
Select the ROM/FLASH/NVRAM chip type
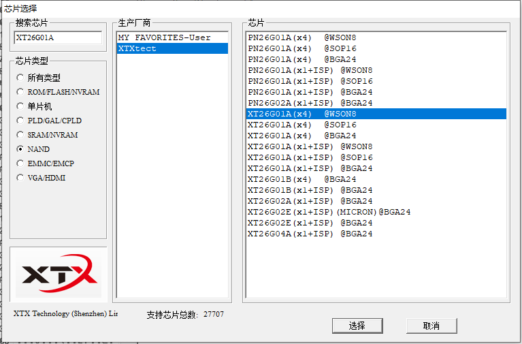21,92
